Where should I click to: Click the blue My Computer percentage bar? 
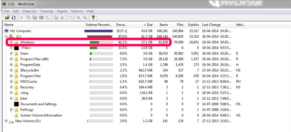click(x=98, y=31)
